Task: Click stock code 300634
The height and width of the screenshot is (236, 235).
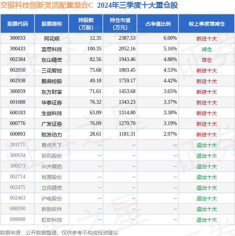Action: pyautogui.click(x=18, y=155)
